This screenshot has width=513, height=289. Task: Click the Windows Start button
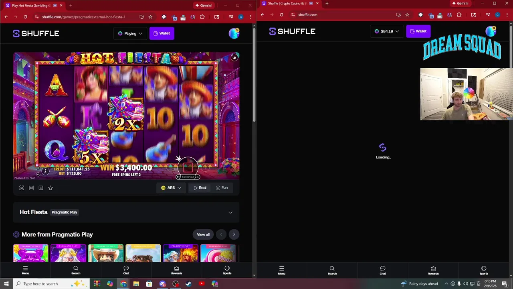tap(6, 284)
